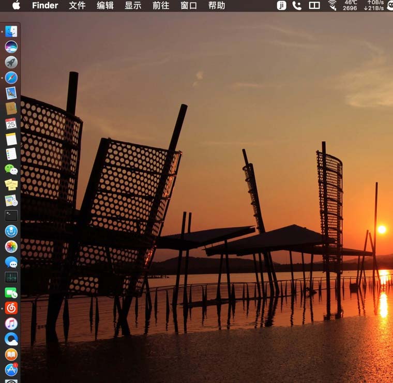
Task: Open Photos app in dock
Action: click(x=11, y=247)
